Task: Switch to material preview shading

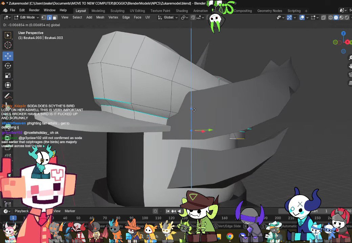Action: pyautogui.click(x=341, y=18)
